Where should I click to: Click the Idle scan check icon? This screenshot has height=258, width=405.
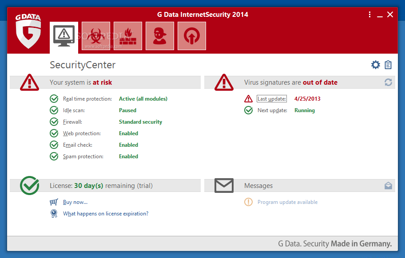click(54, 110)
